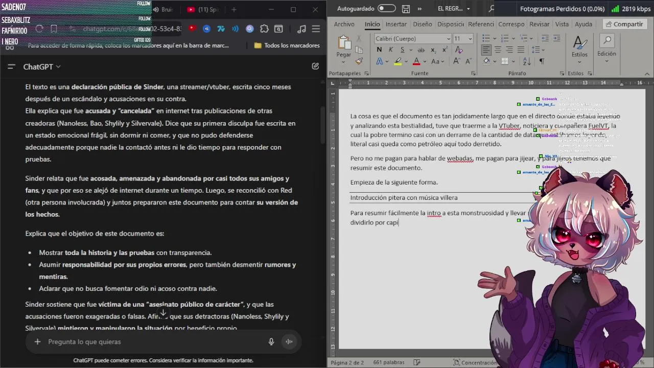The image size is (654, 368).
Task: Click the Save icon in Word title bar
Action: tap(406, 9)
